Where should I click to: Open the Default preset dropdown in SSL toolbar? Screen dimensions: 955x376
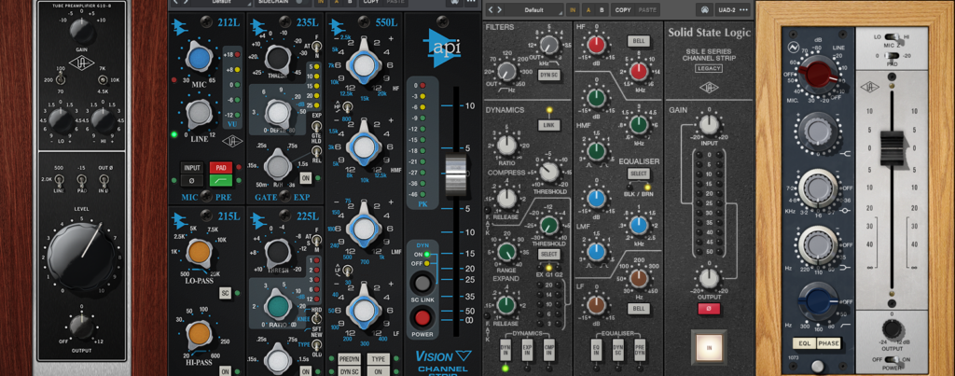534,9
